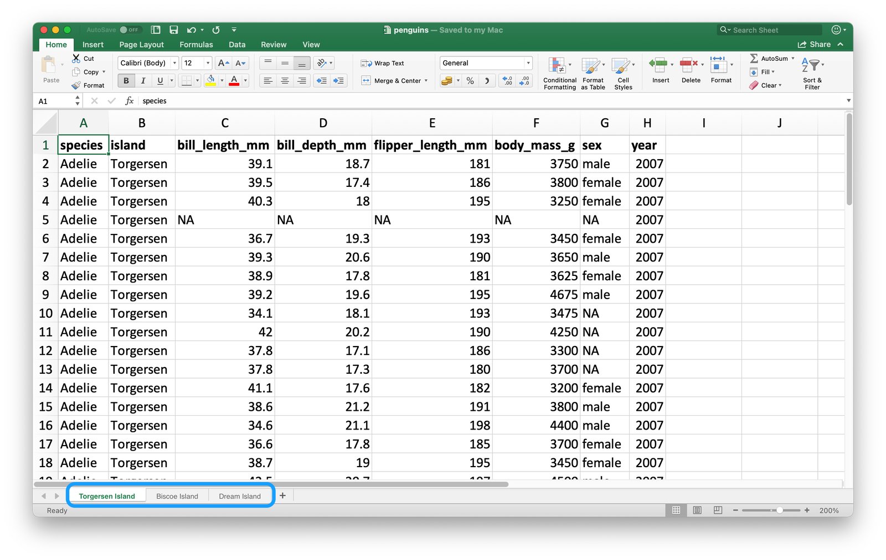This screenshot has height=560, width=886.
Task: Click the Increase indent icon
Action: (338, 81)
